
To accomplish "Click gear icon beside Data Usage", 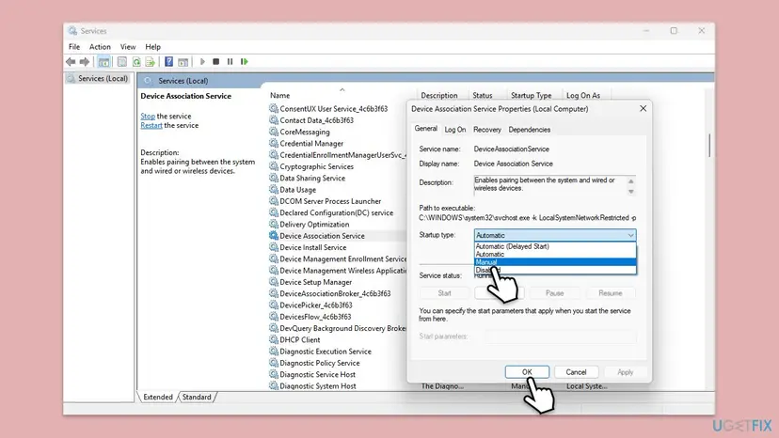I will point(274,189).
